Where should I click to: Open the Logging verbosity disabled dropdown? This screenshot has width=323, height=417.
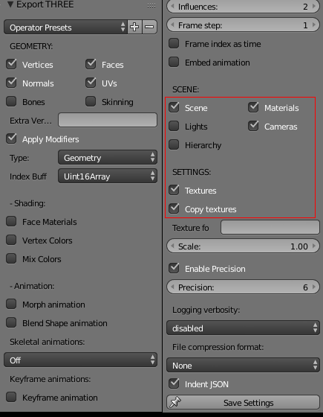pyautogui.click(x=243, y=328)
